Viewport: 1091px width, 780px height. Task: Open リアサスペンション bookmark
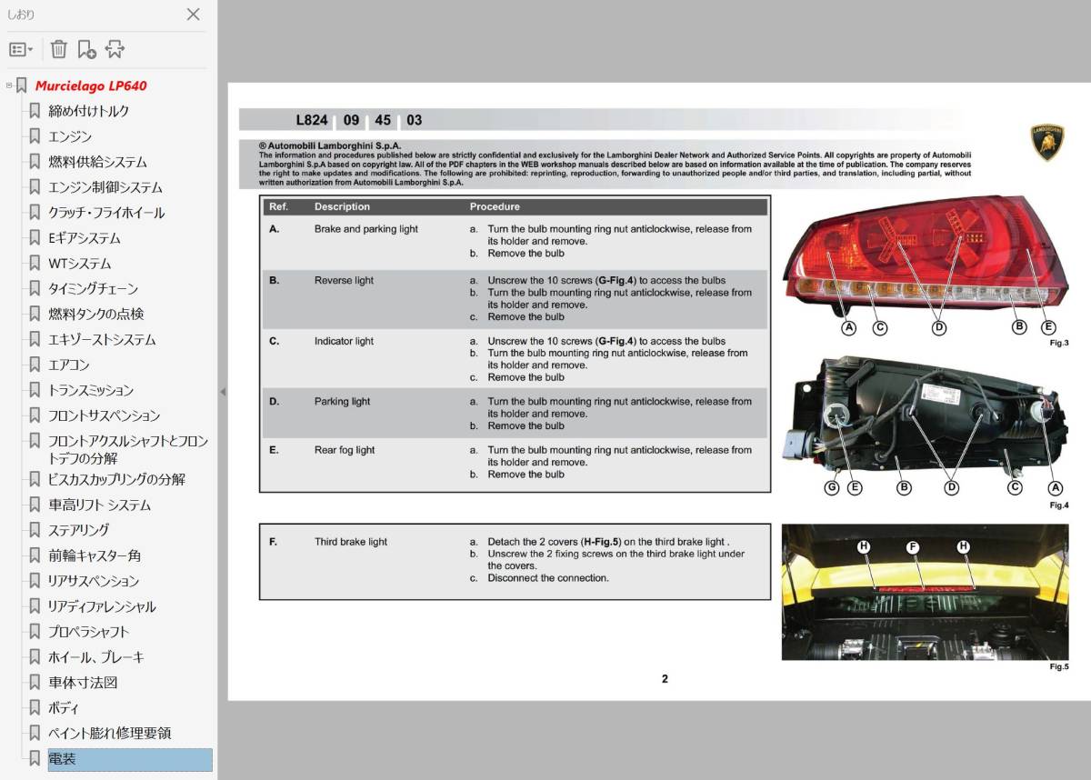[95, 581]
